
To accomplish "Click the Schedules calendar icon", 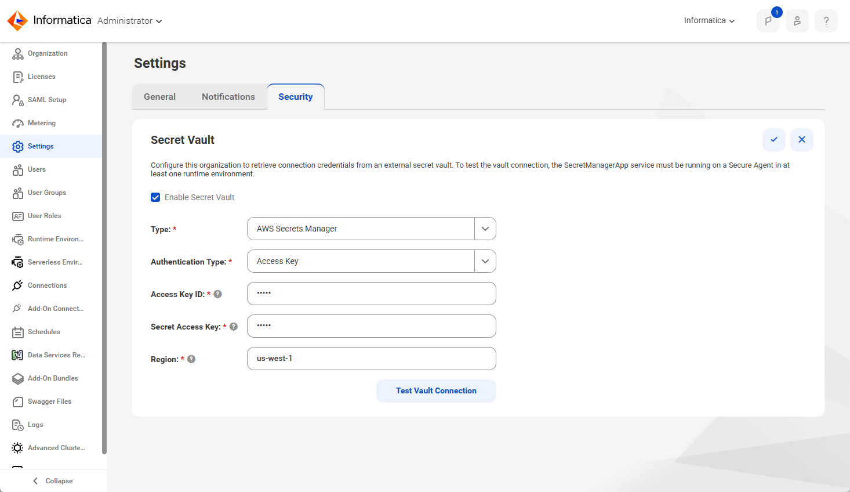I will pyautogui.click(x=18, y=332).
